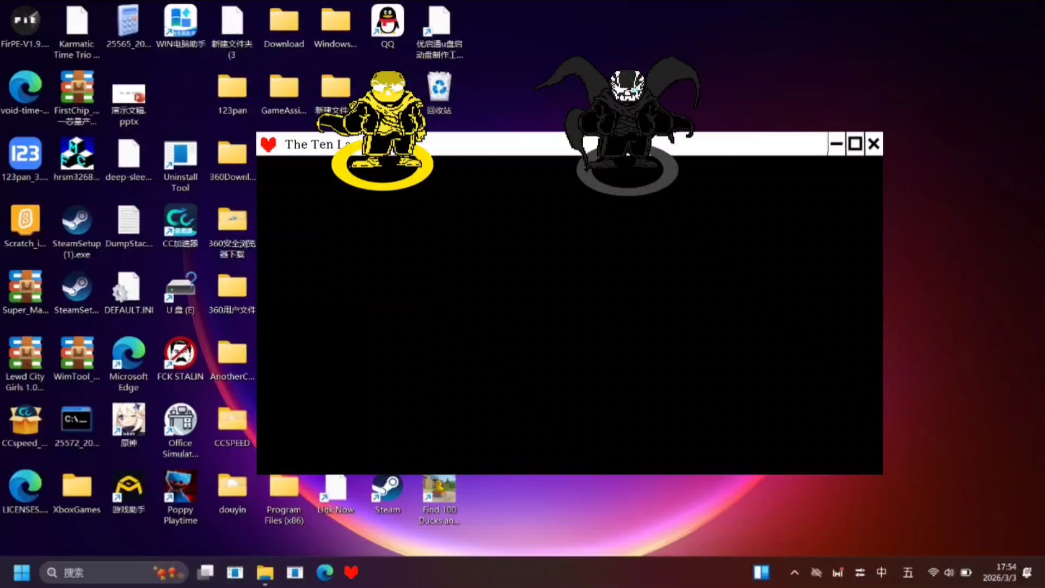Launch the 原神 game shortcut
1045x588 pixels.
pyautogui.click(x=128, y=420)
